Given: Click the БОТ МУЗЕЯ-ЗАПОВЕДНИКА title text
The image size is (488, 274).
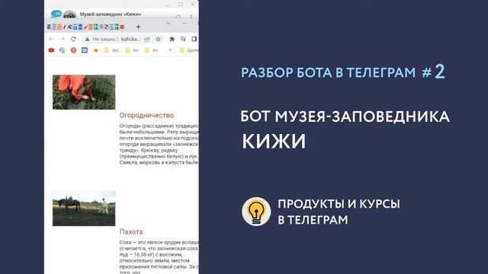Looking at the screenshot, I should (x=345, y=116).
